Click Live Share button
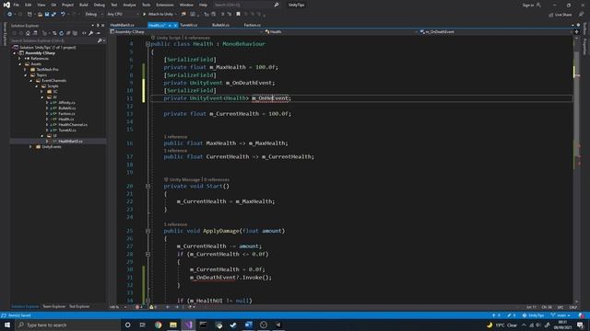Image resolution: width=590 pixels, height=331 pixels. [x=560, y=15]
